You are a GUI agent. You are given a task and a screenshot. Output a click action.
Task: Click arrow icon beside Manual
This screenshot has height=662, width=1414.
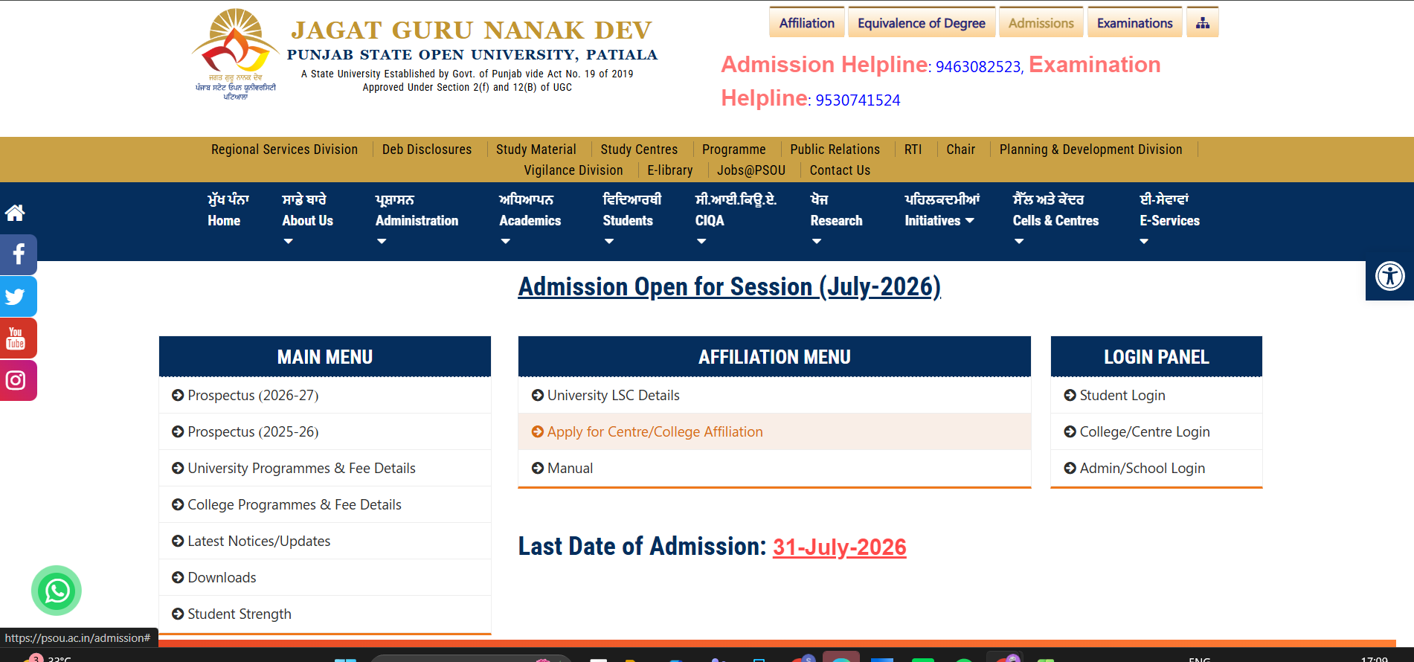coord(538,469)
